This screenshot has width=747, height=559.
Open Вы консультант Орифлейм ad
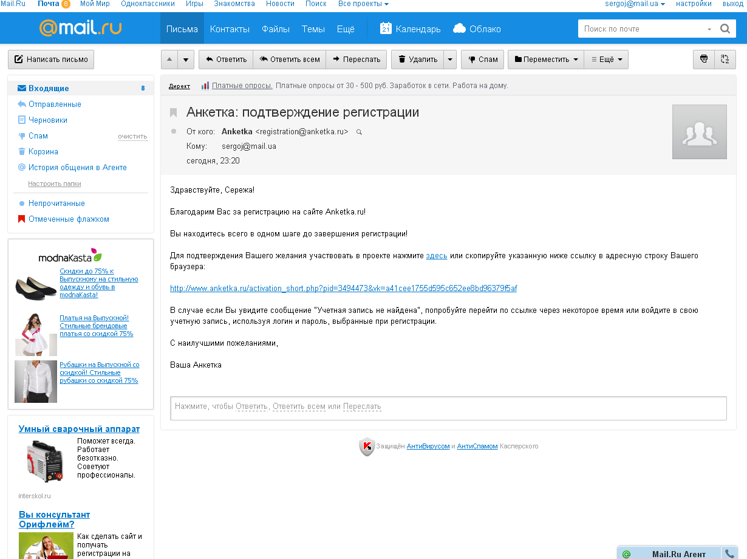tap(54, 520)
